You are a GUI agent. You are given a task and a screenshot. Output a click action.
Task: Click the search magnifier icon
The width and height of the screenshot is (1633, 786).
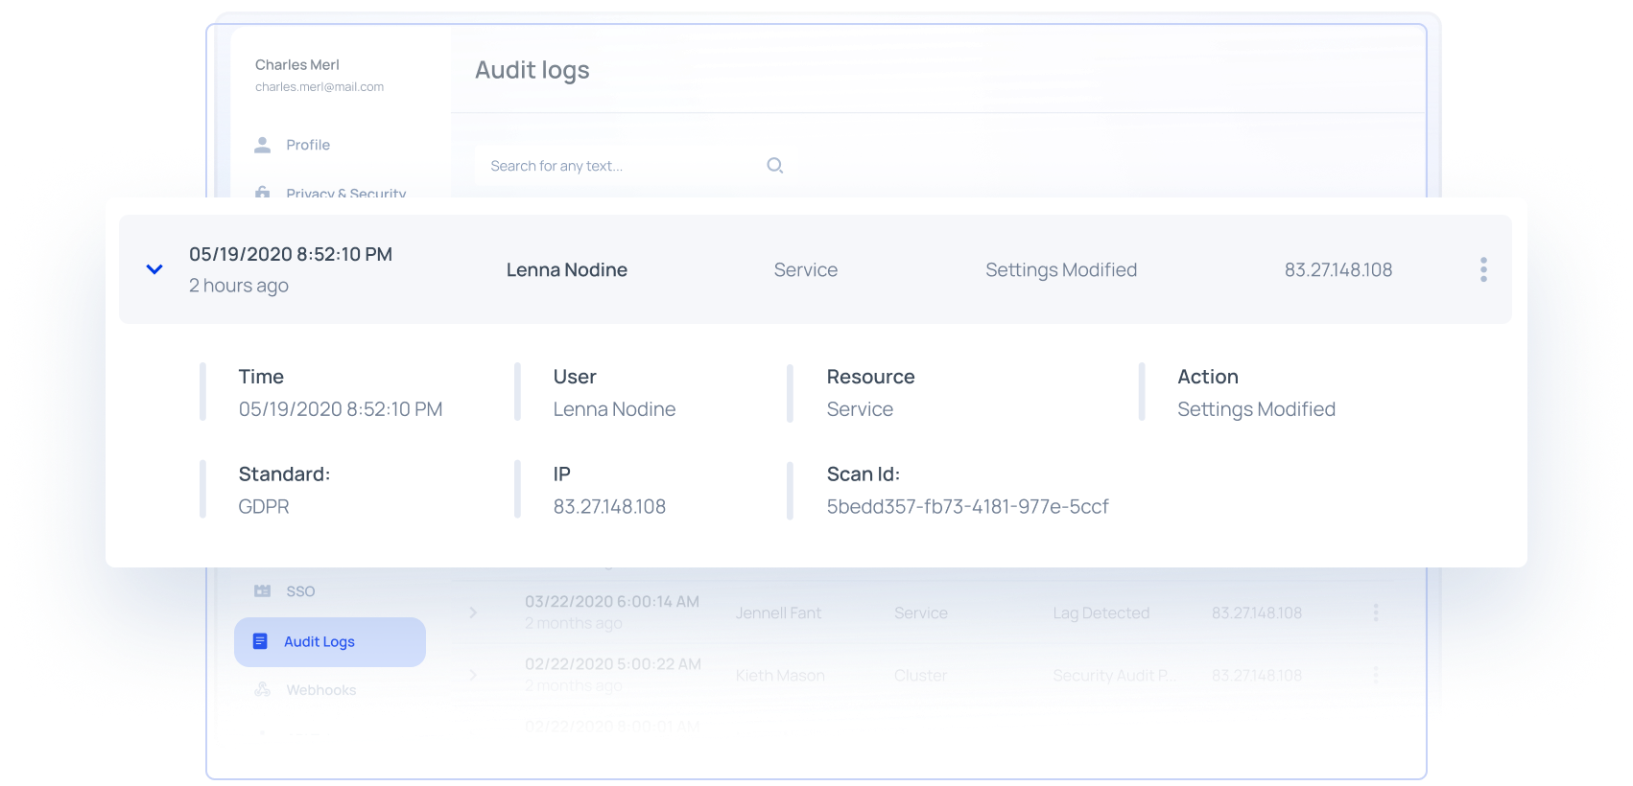(775, 166)
